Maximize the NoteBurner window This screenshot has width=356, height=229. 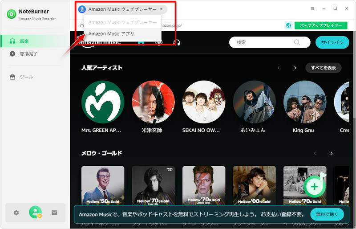335,8
